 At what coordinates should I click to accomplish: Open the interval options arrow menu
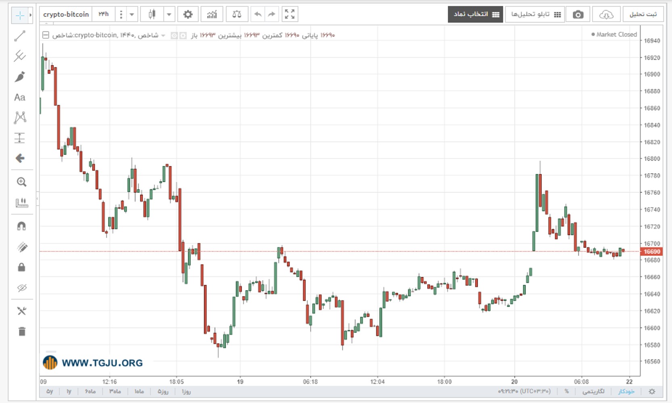point(131,15)
